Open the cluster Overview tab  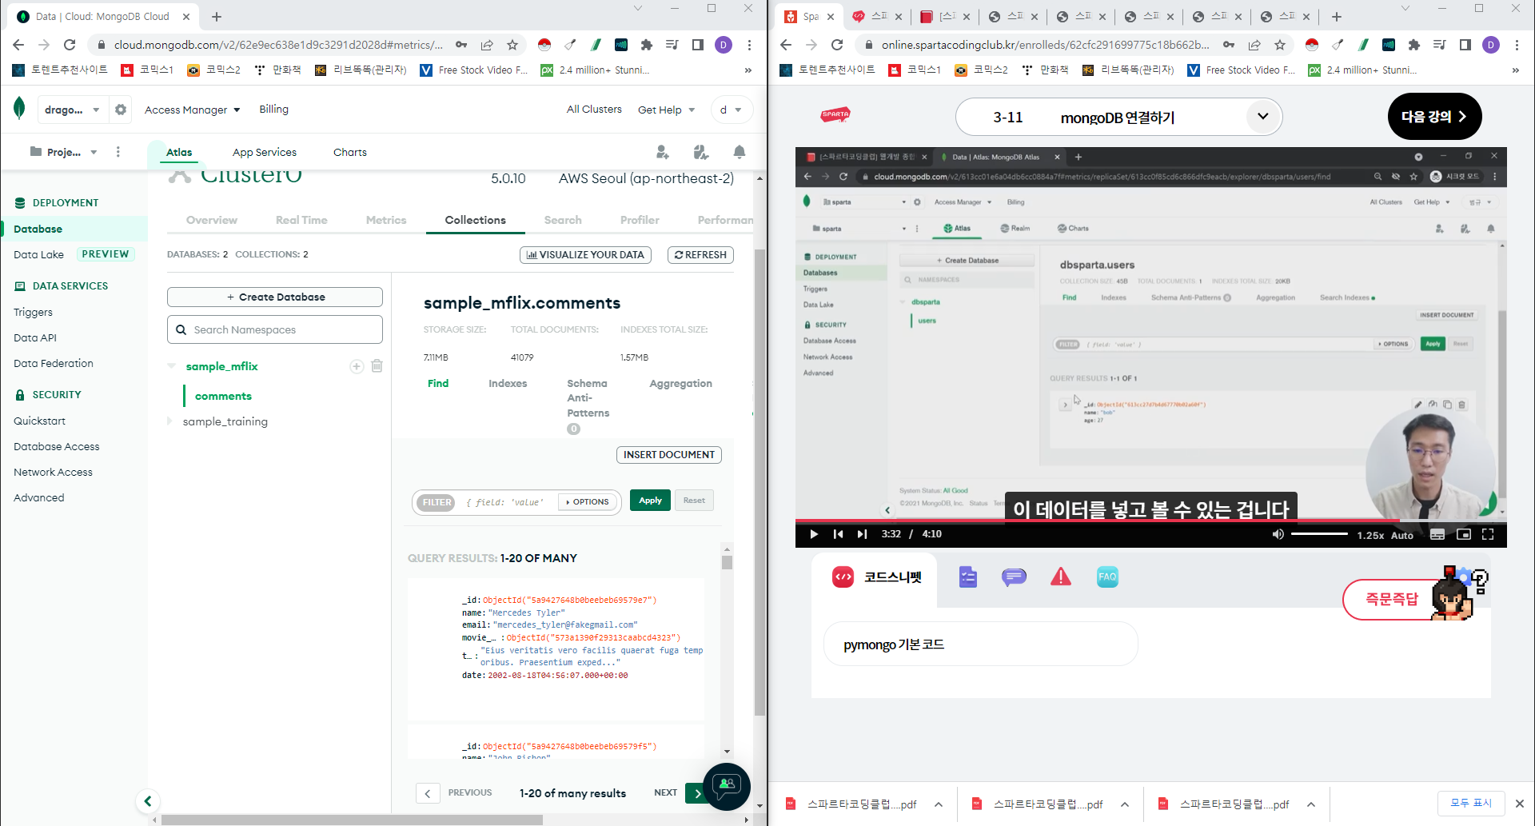(x=212, y=220)
